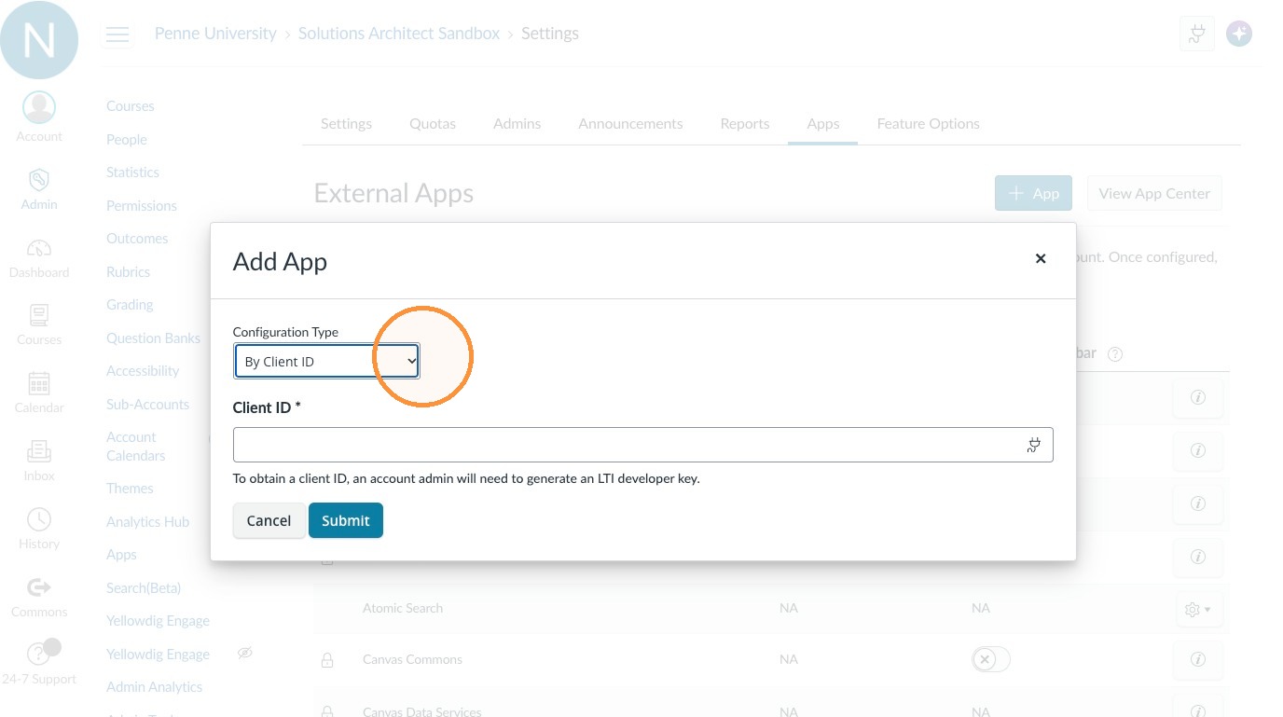
Task: Click the Settings breadcrumb
Action: click(550, 34)
